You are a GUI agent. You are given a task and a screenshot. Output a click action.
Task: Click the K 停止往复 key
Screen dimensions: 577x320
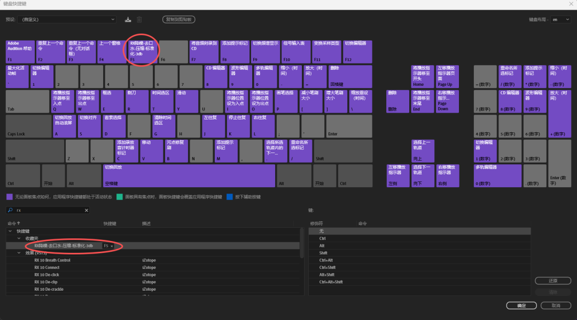238,126
